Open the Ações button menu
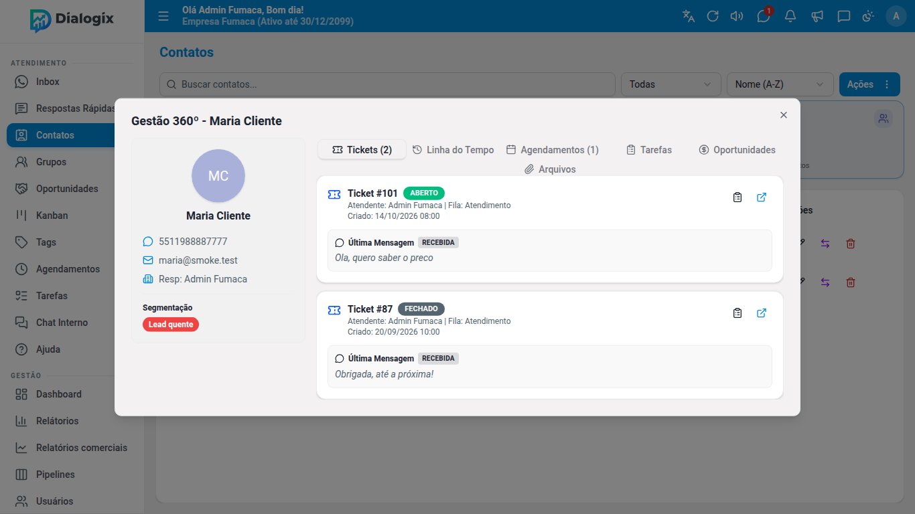The height and width of the screenshot is (514, 915). (869, 84)
